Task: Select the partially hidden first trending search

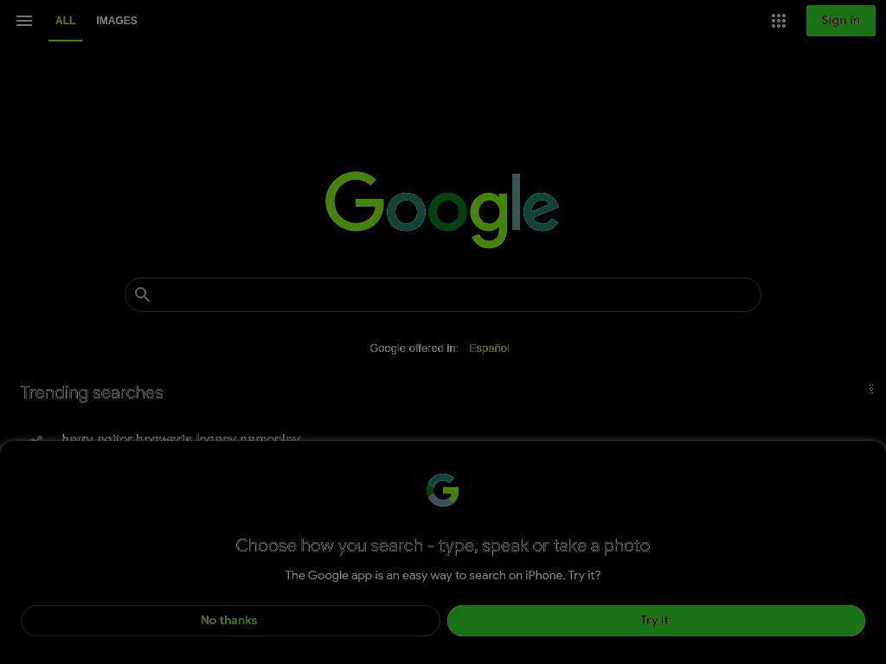Action: click(181, 437)
